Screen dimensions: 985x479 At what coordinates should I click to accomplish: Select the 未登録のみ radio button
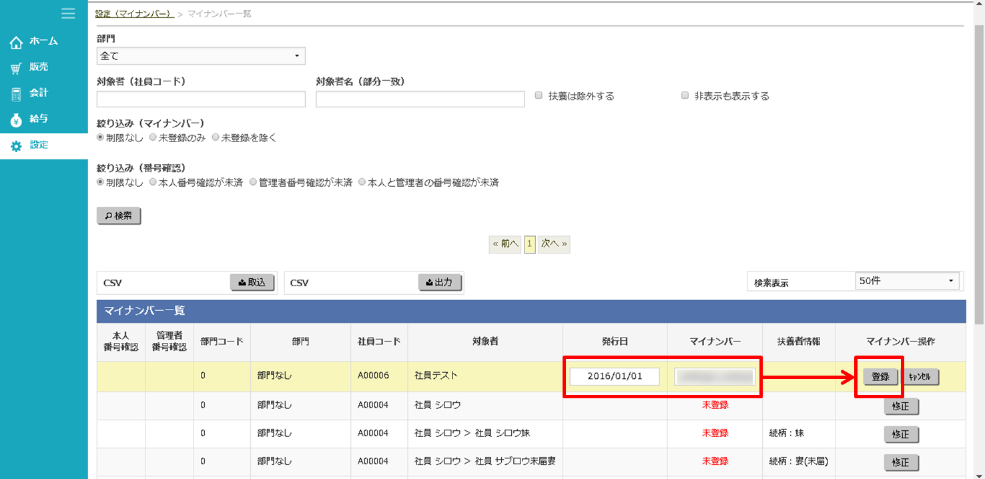coord(153,137)
